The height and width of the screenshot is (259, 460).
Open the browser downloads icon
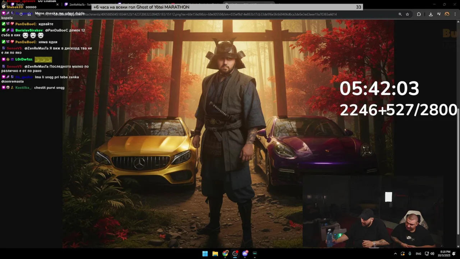pyautogui.click(x=431, y=14)
